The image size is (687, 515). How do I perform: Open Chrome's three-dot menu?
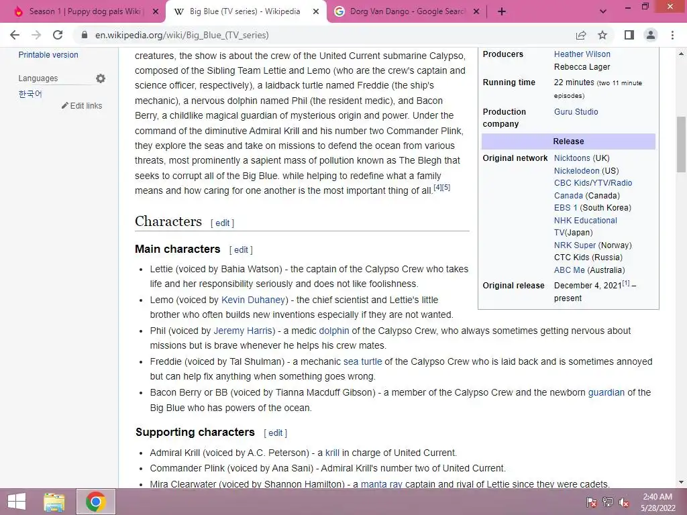click(672, 35)
